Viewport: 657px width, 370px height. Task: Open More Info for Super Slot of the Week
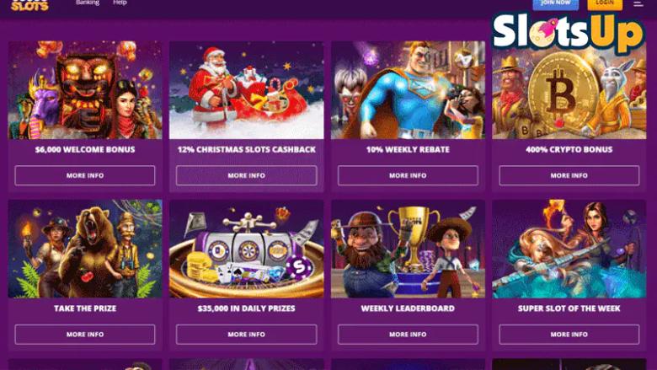(569, 335)
